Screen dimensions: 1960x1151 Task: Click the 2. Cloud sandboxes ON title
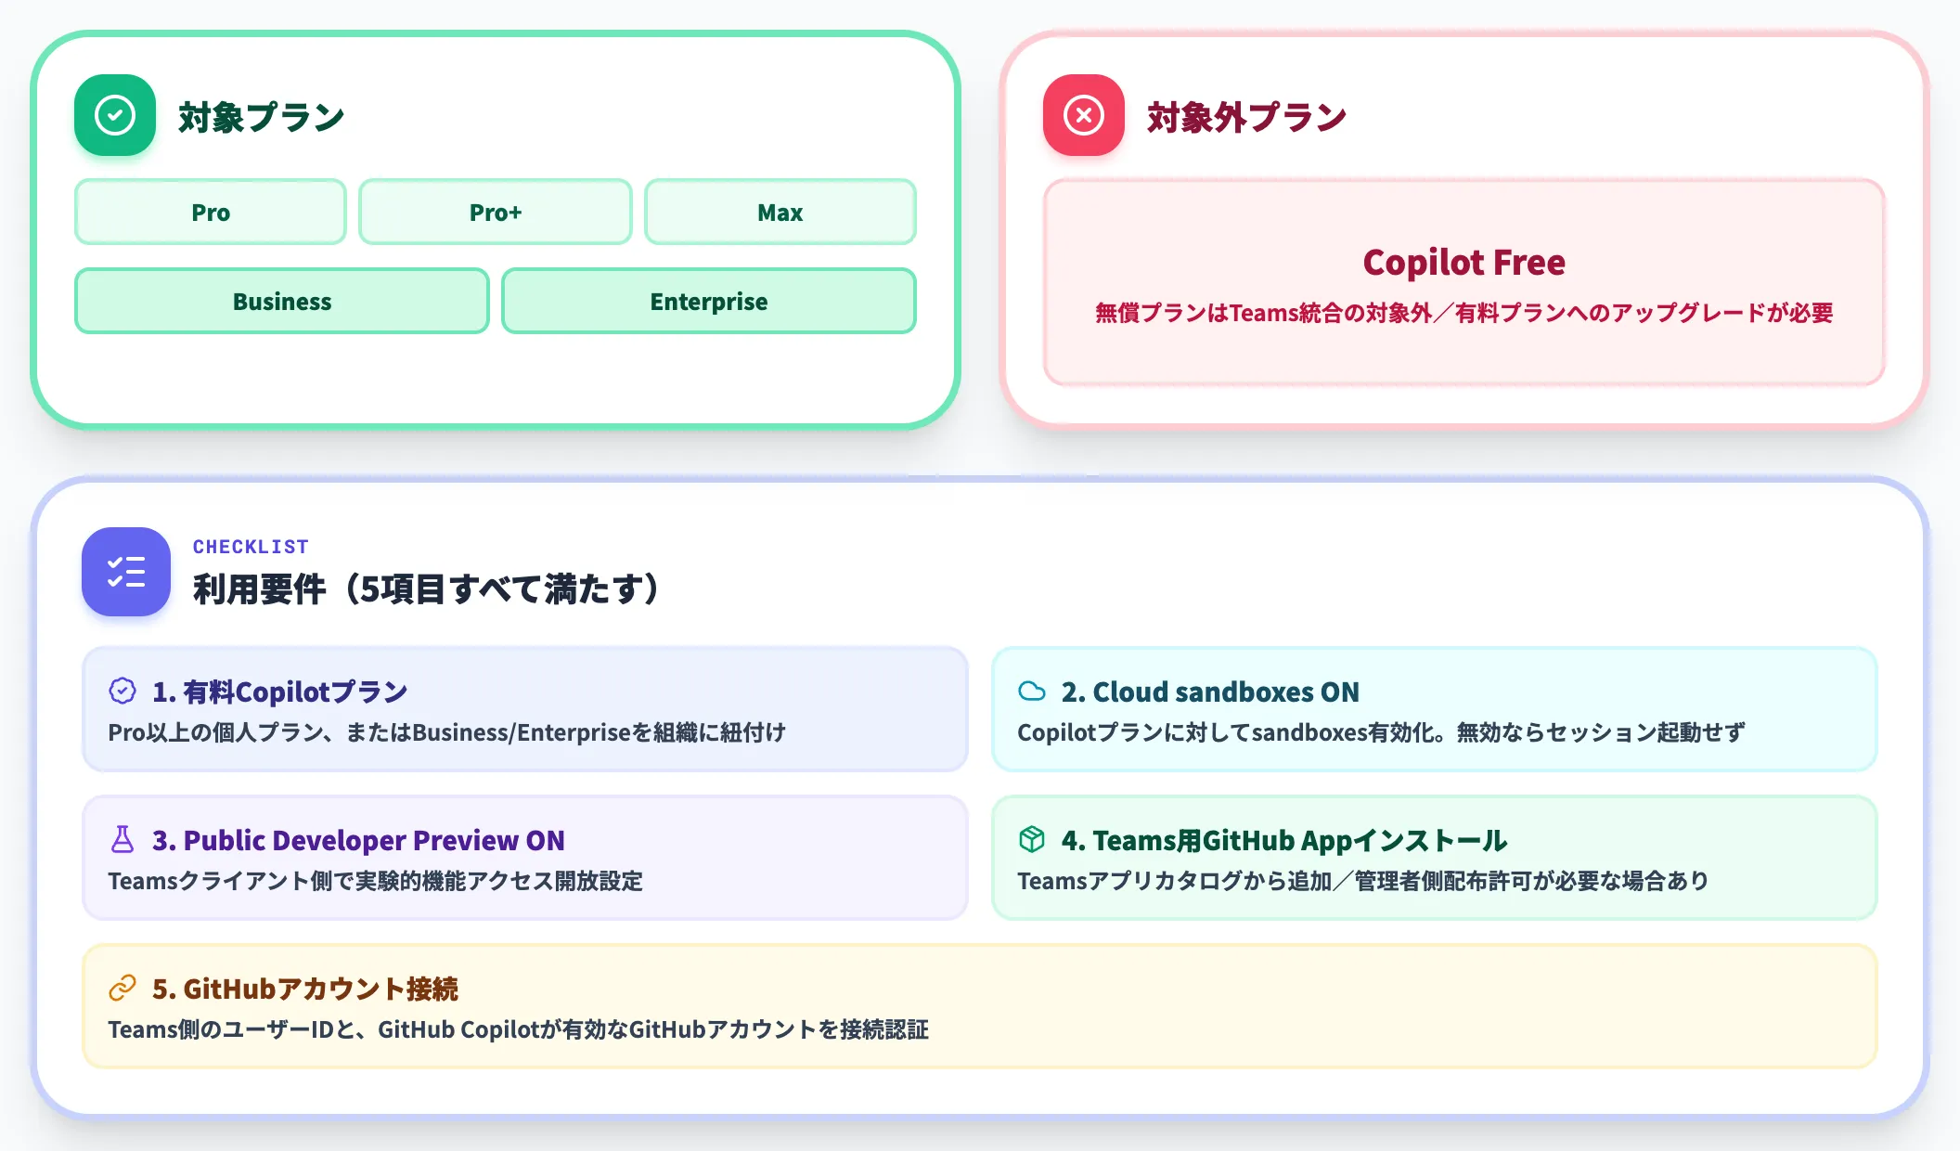click(1210, 692)
